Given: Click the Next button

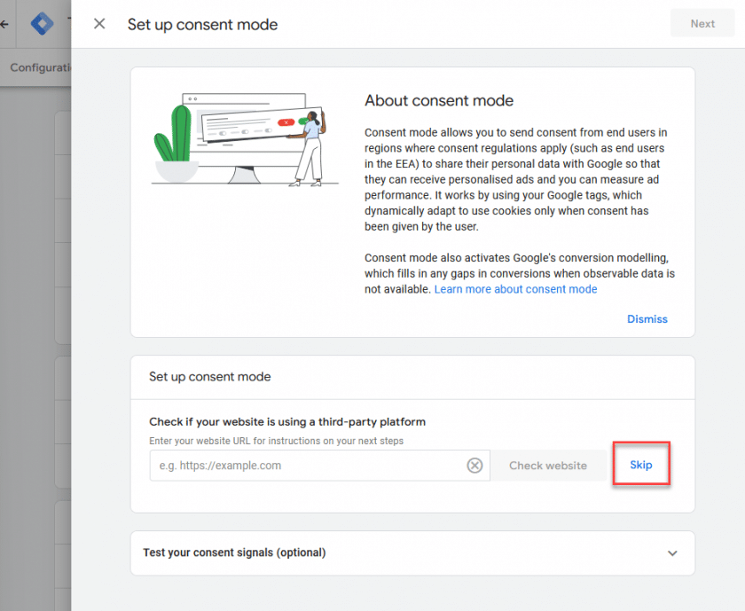Looking at the screenshot, I should tap(702, 23).
